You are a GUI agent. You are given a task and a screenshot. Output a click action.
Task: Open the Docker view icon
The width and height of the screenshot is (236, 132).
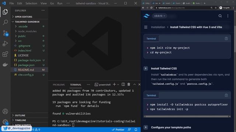5,65
